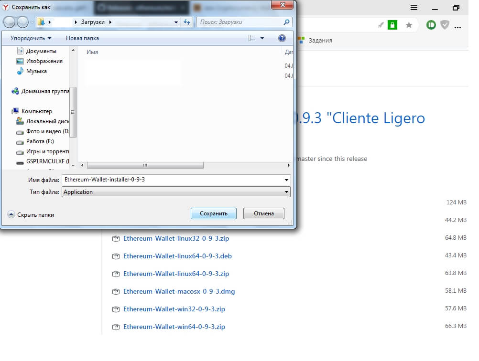Click the Отмена button
479x361 pixels.
pos(264,213)
